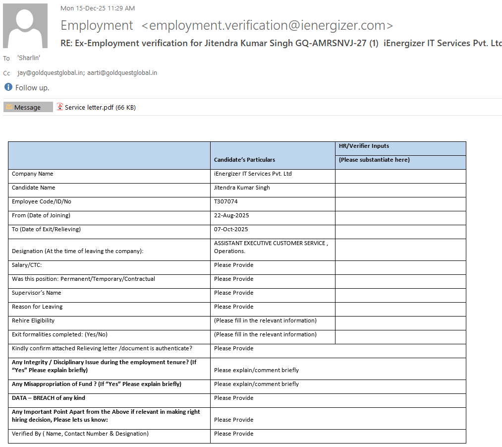Click 'Was this position: Permanent/Temporary/Contractual' label
Image resolution: width=502 pixels, height=447 pixels.
pyautogui.click(x=83, y=279)
